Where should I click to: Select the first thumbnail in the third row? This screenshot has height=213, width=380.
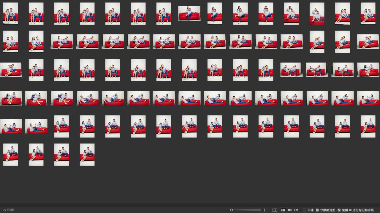click(x=11, y=70)
